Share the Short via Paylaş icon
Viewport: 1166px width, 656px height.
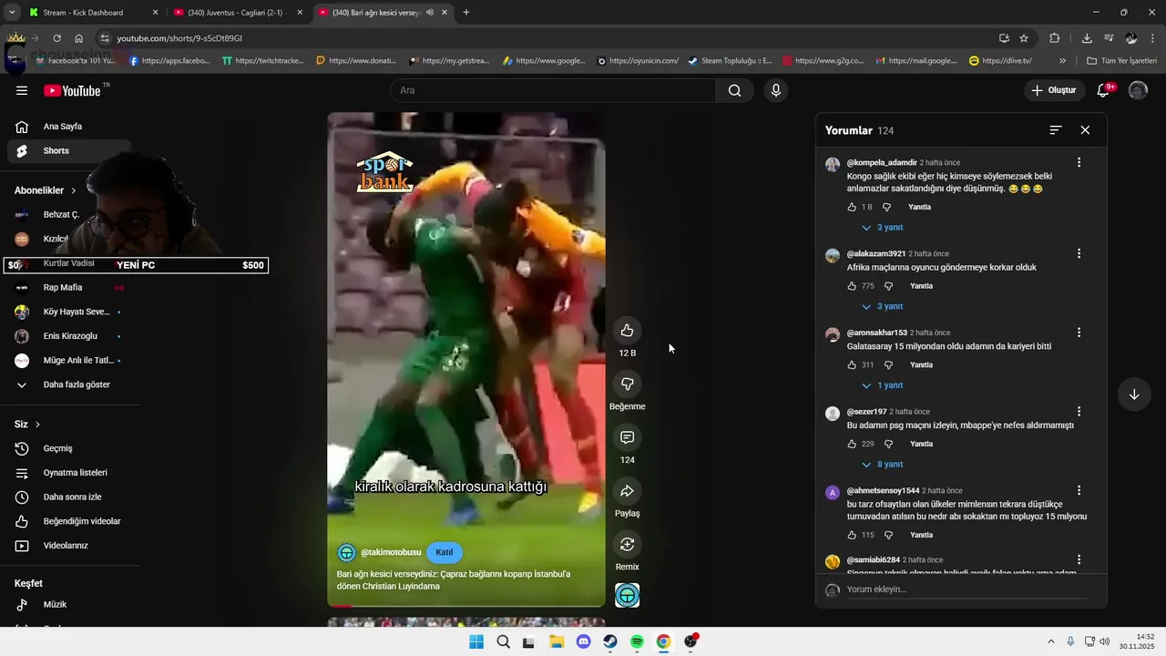click(627, 491)
